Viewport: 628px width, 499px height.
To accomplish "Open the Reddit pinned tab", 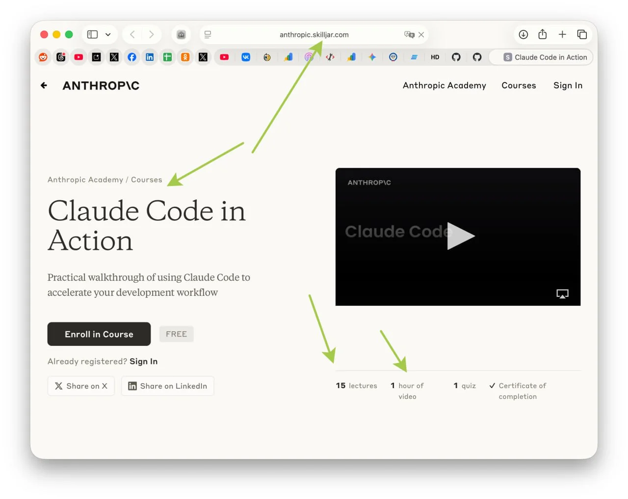I will (43, 57).
